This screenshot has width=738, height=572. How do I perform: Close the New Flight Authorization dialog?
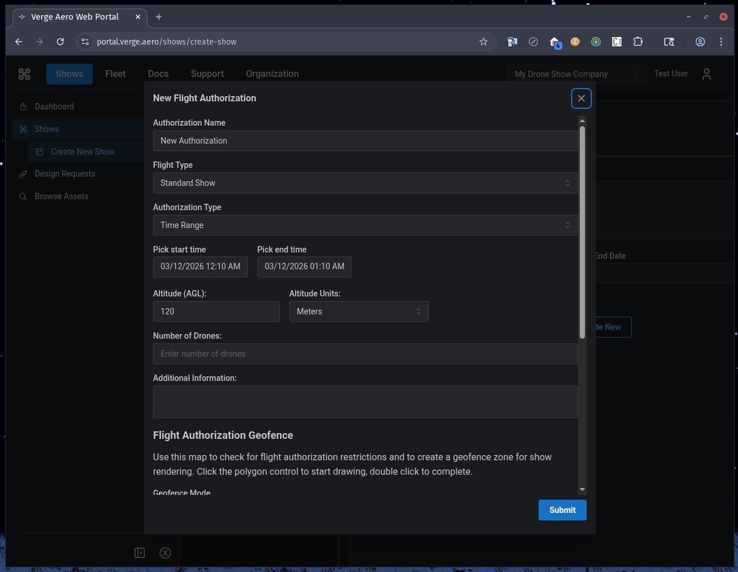pos(581,98)
